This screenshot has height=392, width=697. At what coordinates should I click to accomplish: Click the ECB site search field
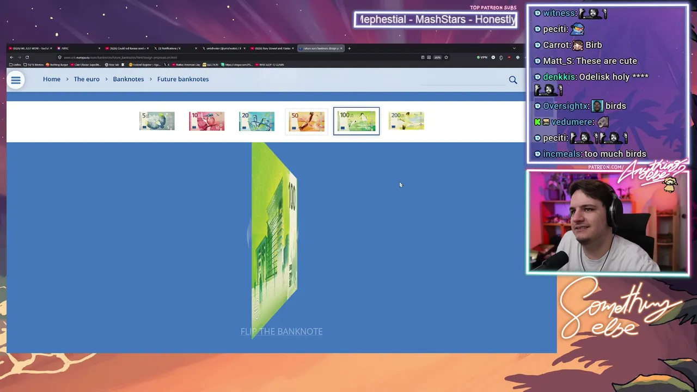click(x=463, y=80)
